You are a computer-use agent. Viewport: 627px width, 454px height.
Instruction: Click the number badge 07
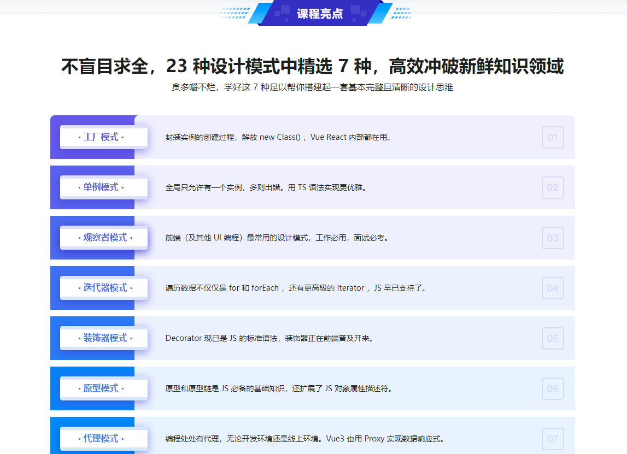coord(553,439)
